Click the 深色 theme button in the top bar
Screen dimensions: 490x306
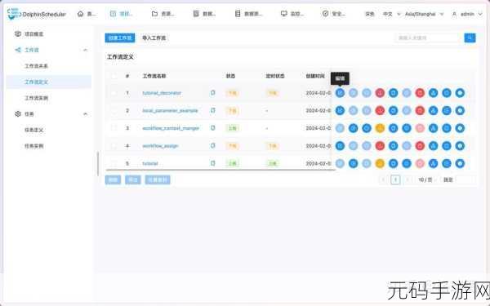click(x=370, y=14)
